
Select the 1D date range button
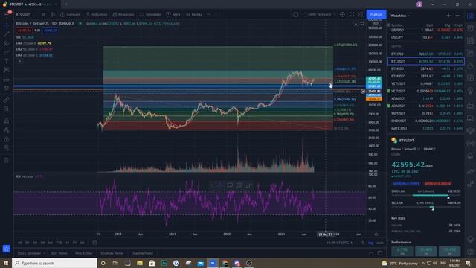coord(20,243)
